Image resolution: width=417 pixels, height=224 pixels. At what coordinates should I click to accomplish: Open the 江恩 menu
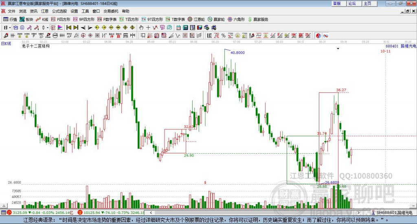coord(45,11)
